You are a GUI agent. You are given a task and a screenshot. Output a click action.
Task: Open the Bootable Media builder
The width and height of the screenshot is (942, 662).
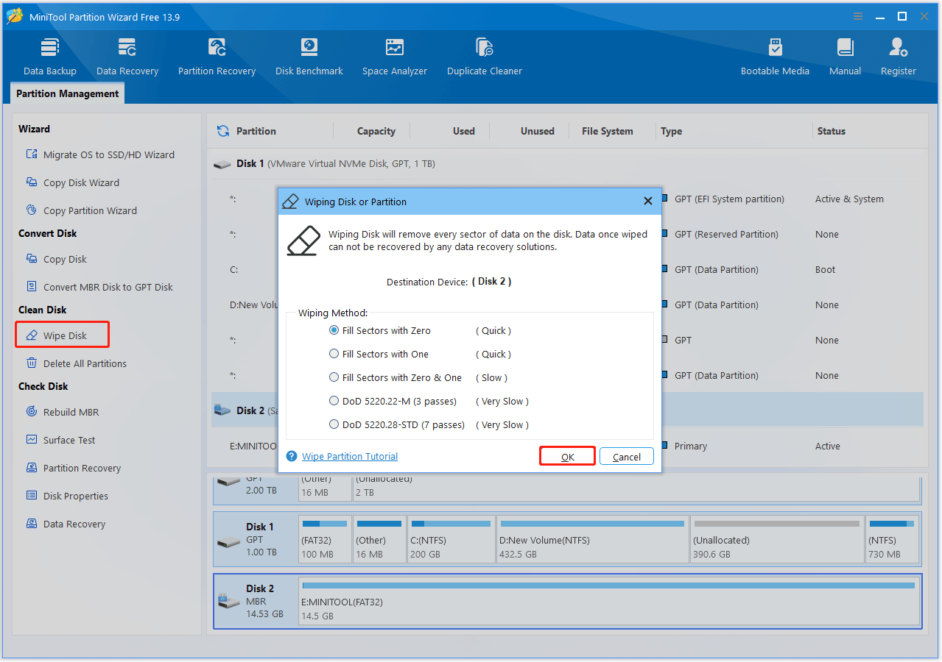pyautogui.click(x=775, y=57)
